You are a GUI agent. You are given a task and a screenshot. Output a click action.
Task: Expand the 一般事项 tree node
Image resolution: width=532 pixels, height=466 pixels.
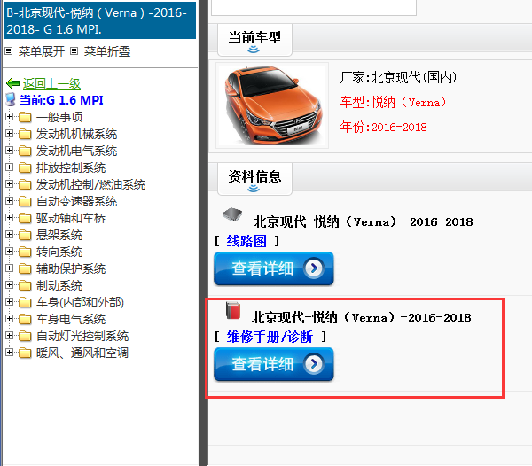click(9, 117)
